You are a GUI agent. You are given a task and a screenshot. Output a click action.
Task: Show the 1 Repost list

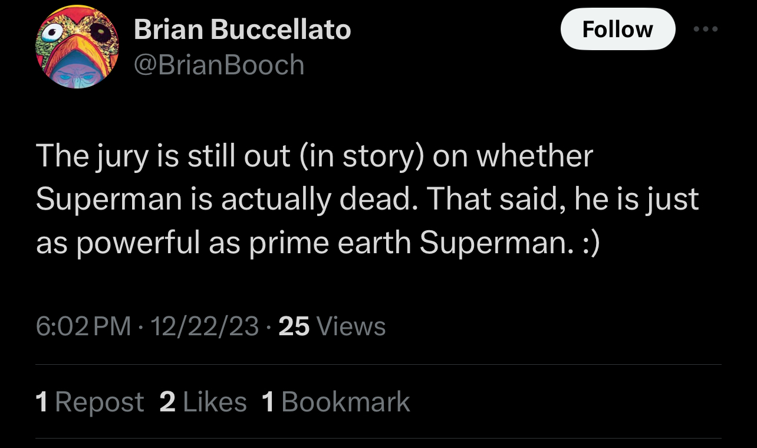(90, 402)
